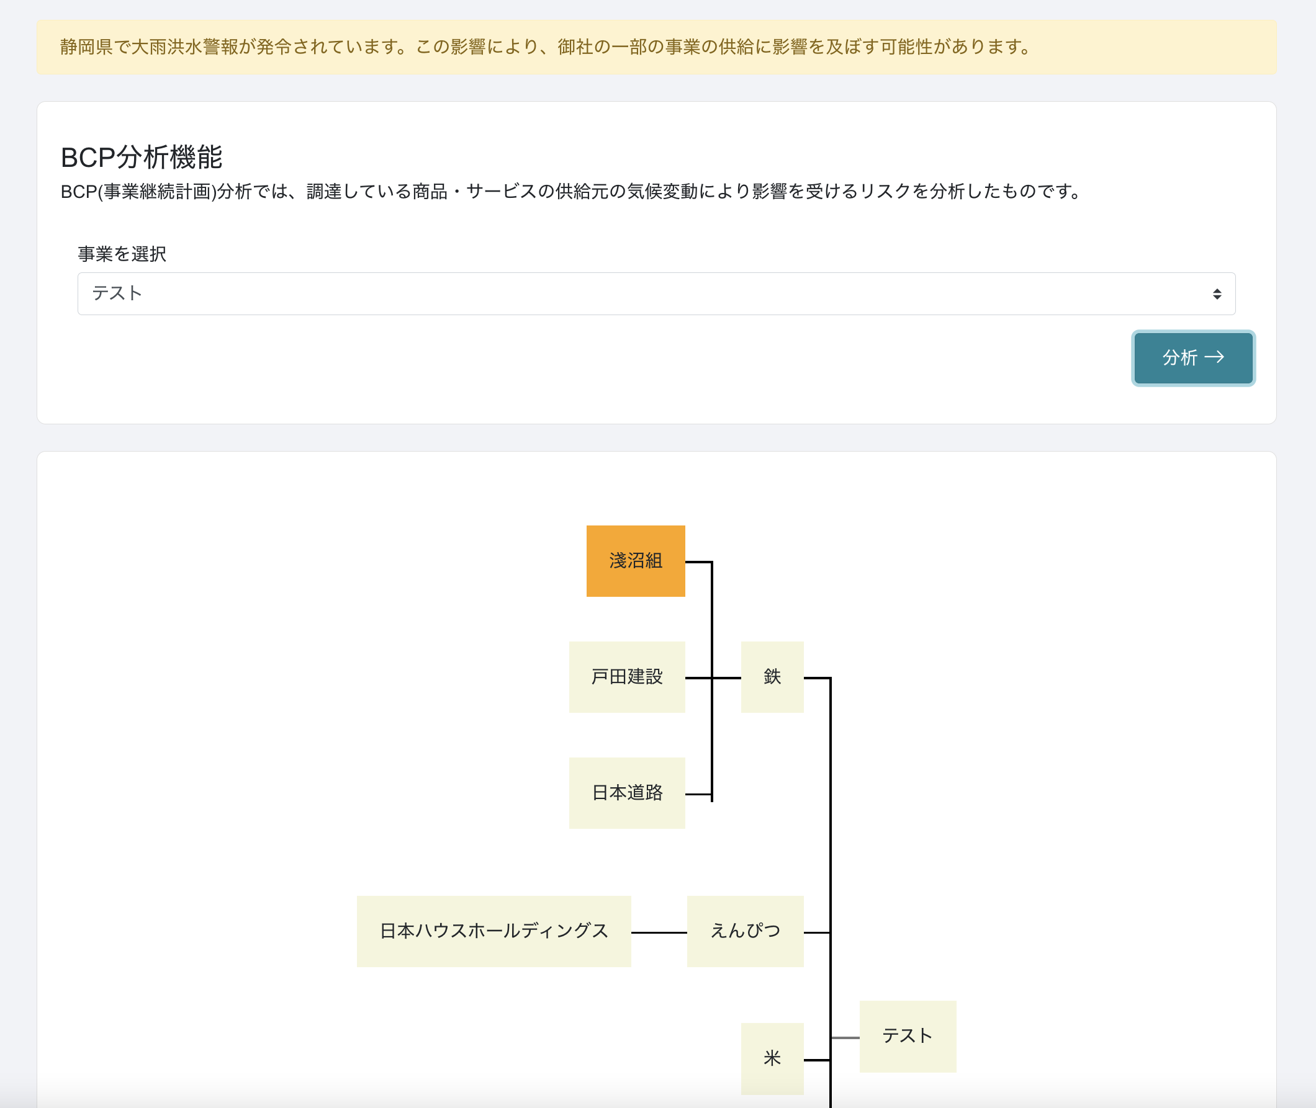Click the 分析 analyze button
This screenshot has width=1316, height=1108.
pos(1192,358)
